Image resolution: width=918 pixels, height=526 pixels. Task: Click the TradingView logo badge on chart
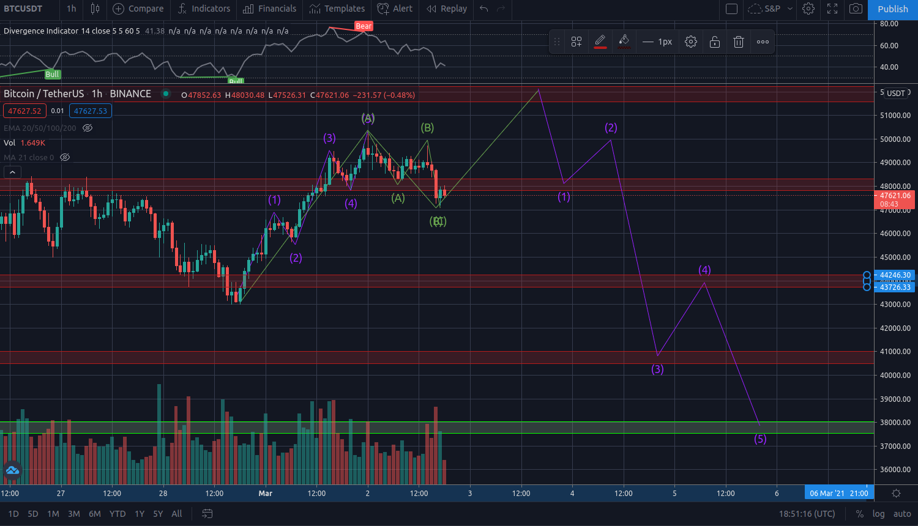coord(12,470)
